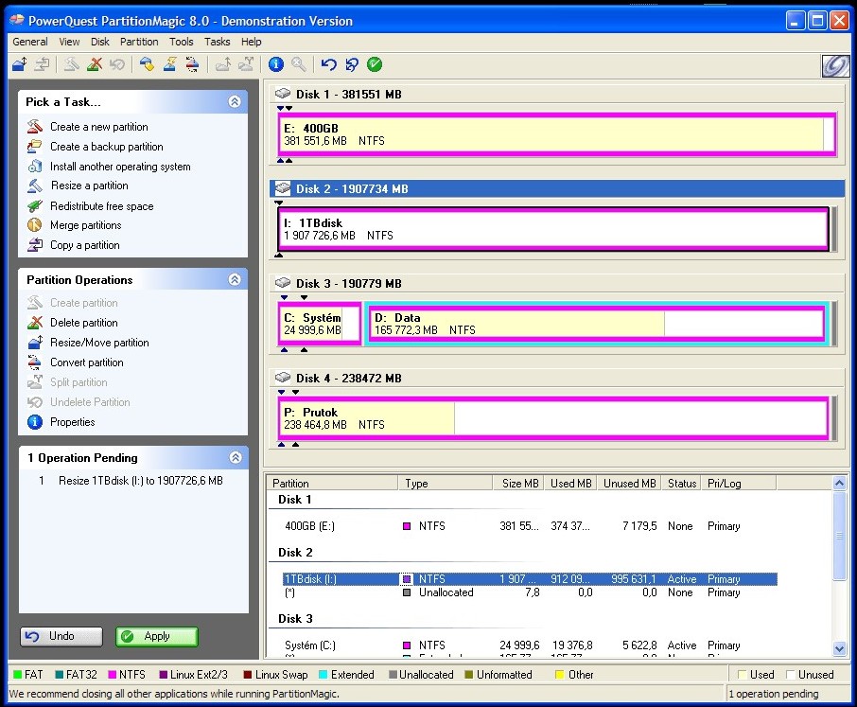Click the blue Properties info toolbar icon
This screenshot has width=857, height=707.
pos(276,64)
